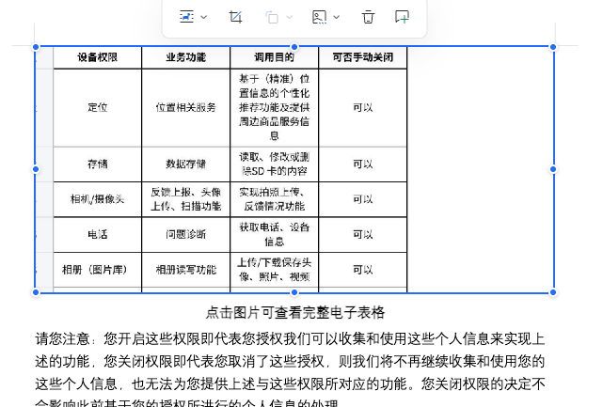Open the text wrapping layout options icon
This screenshot has height=407, width=603.
[x=186, y=17]
